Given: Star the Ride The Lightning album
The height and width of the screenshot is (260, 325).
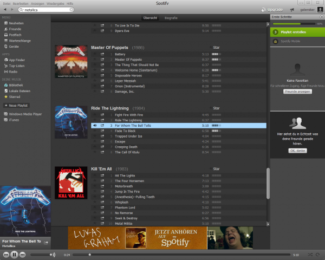Looking at the screenshot, I should [214, 108].
